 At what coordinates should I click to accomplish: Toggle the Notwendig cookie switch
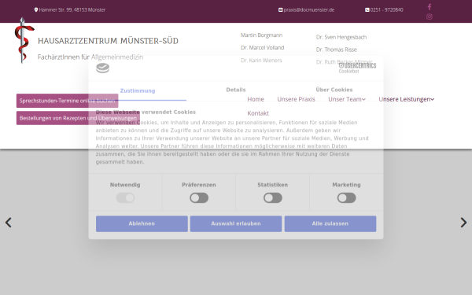tap(125, 197)
